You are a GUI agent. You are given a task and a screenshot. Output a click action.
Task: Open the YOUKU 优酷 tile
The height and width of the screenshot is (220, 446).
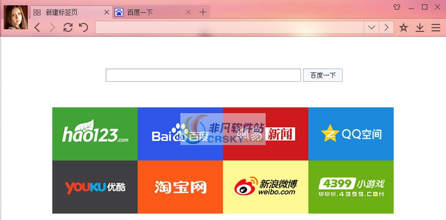[95, 187]
